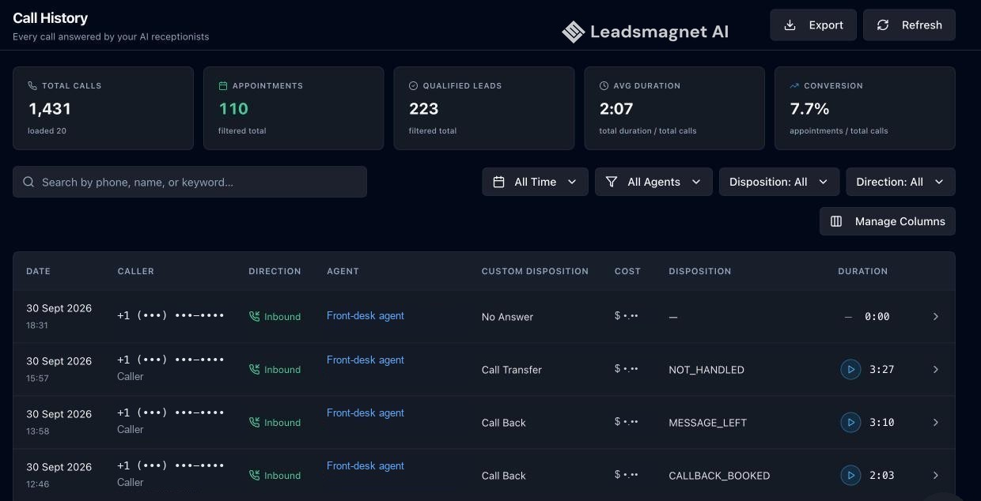
Task: Expand the Disposition: All dropdown
Action: [x=778, y=182]
